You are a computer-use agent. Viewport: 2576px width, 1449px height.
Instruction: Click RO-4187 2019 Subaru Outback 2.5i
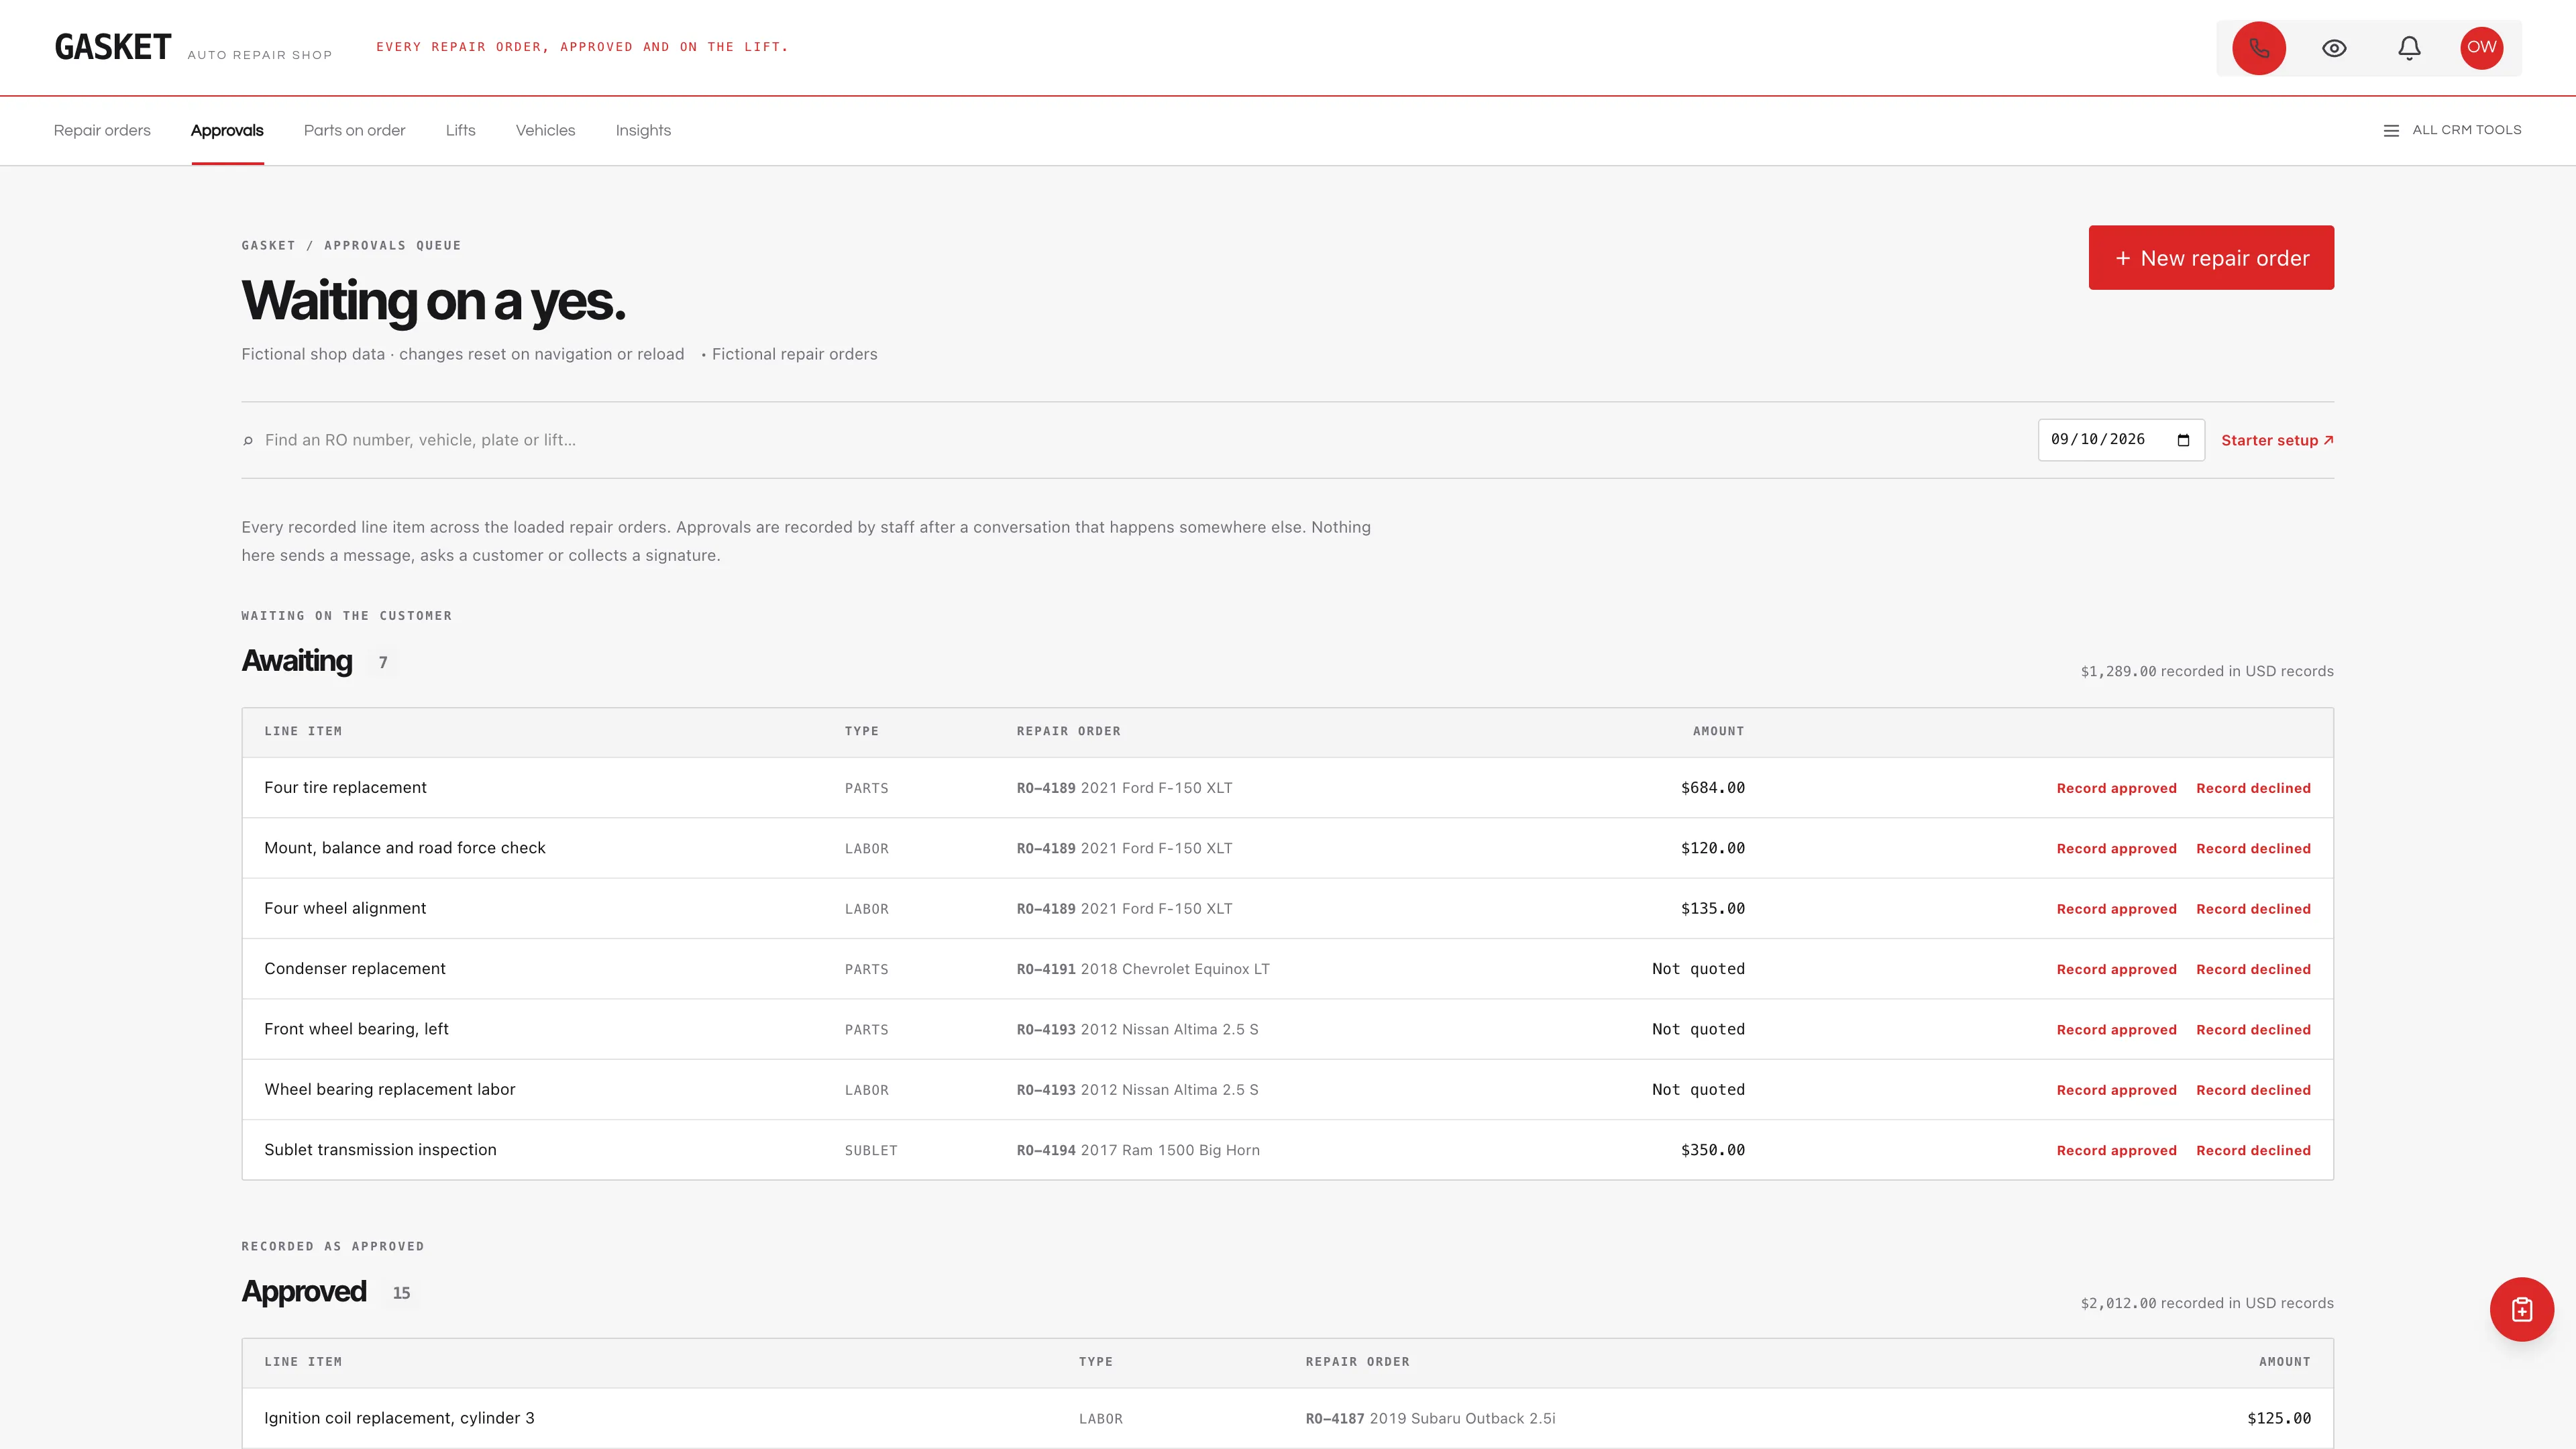(1430, 1418)
